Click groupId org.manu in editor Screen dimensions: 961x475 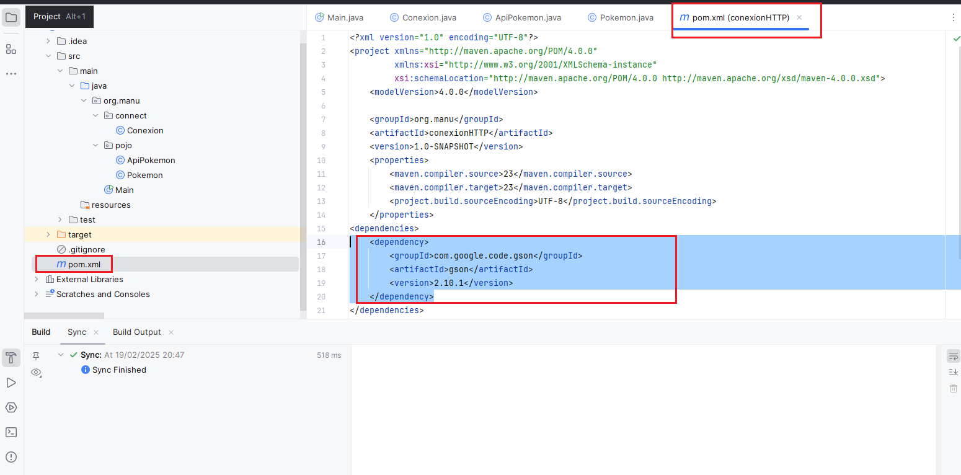click(436, 119)
